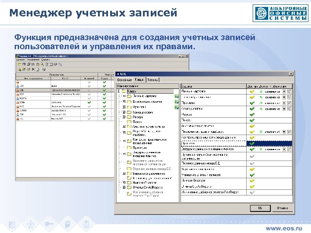Select Аналитические отчеты item in the tree

tap(149, 126)
